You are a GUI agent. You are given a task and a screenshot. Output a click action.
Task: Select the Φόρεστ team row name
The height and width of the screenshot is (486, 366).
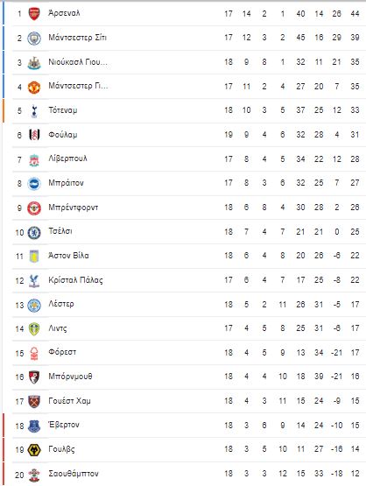[62, 352]
